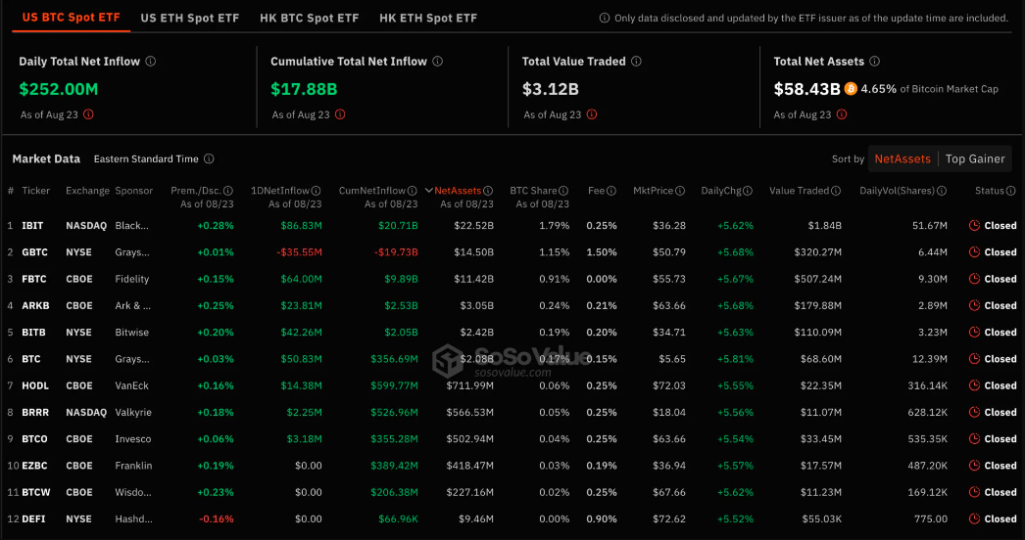The image size is (1025, 540).
Task: Sort table by NetAssets button
Action: [x=903, y=158]
